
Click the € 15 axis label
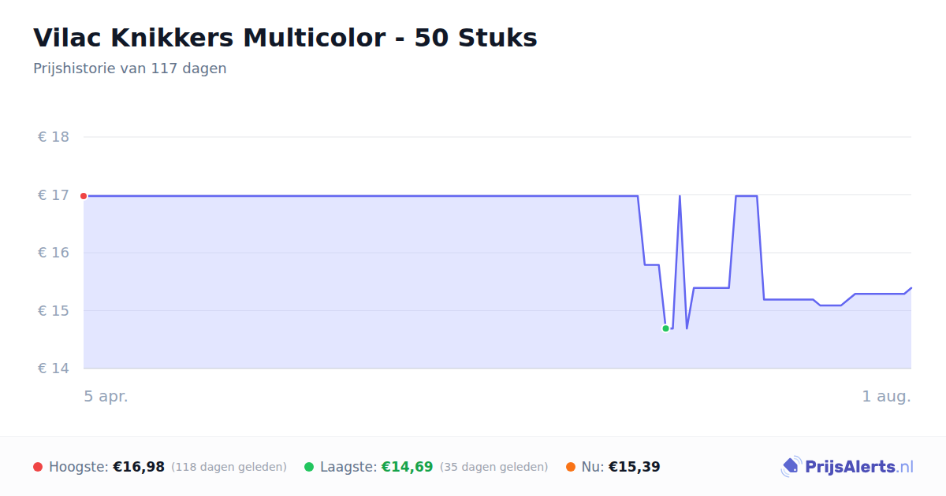pos(54,311)
